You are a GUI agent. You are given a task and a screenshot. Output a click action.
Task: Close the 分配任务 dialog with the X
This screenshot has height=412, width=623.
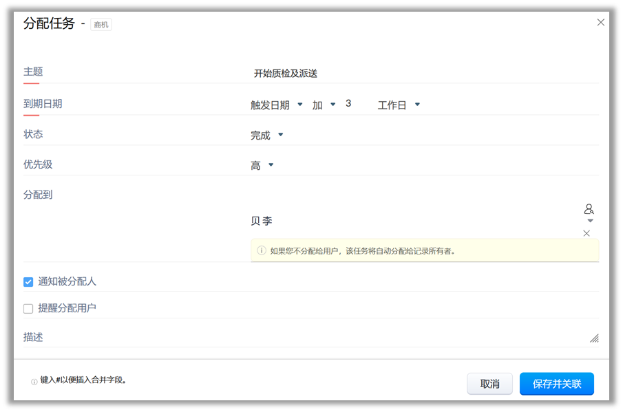point(600,22)
